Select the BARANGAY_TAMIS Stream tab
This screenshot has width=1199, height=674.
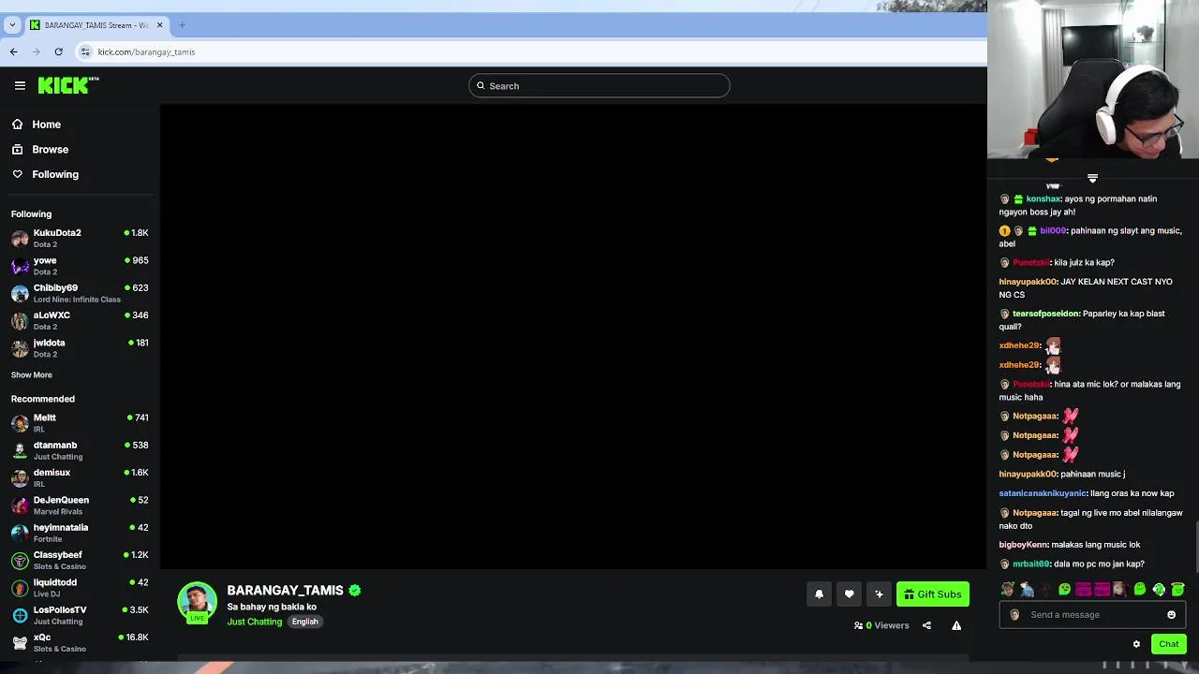pos(96,25)
